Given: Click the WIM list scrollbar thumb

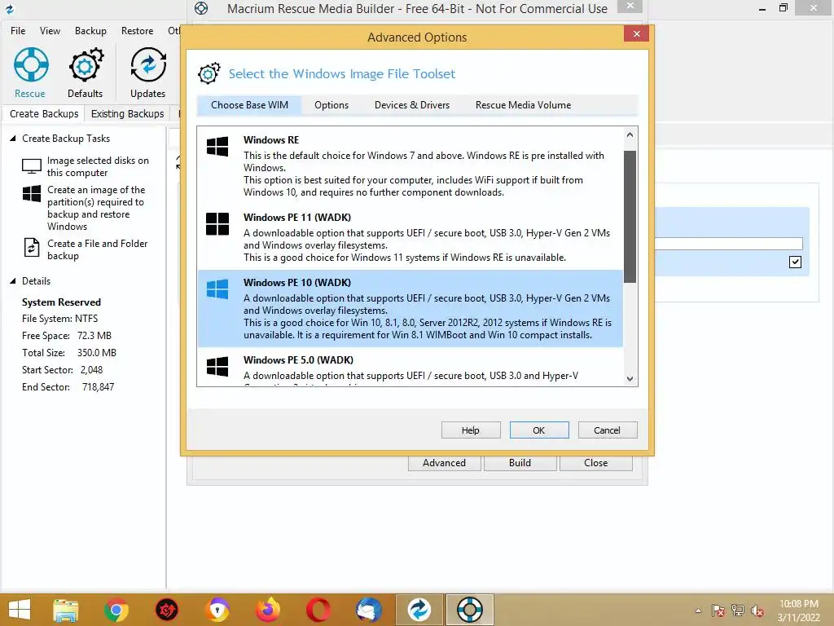Looking at the screenshot, I should coord(630,217).
